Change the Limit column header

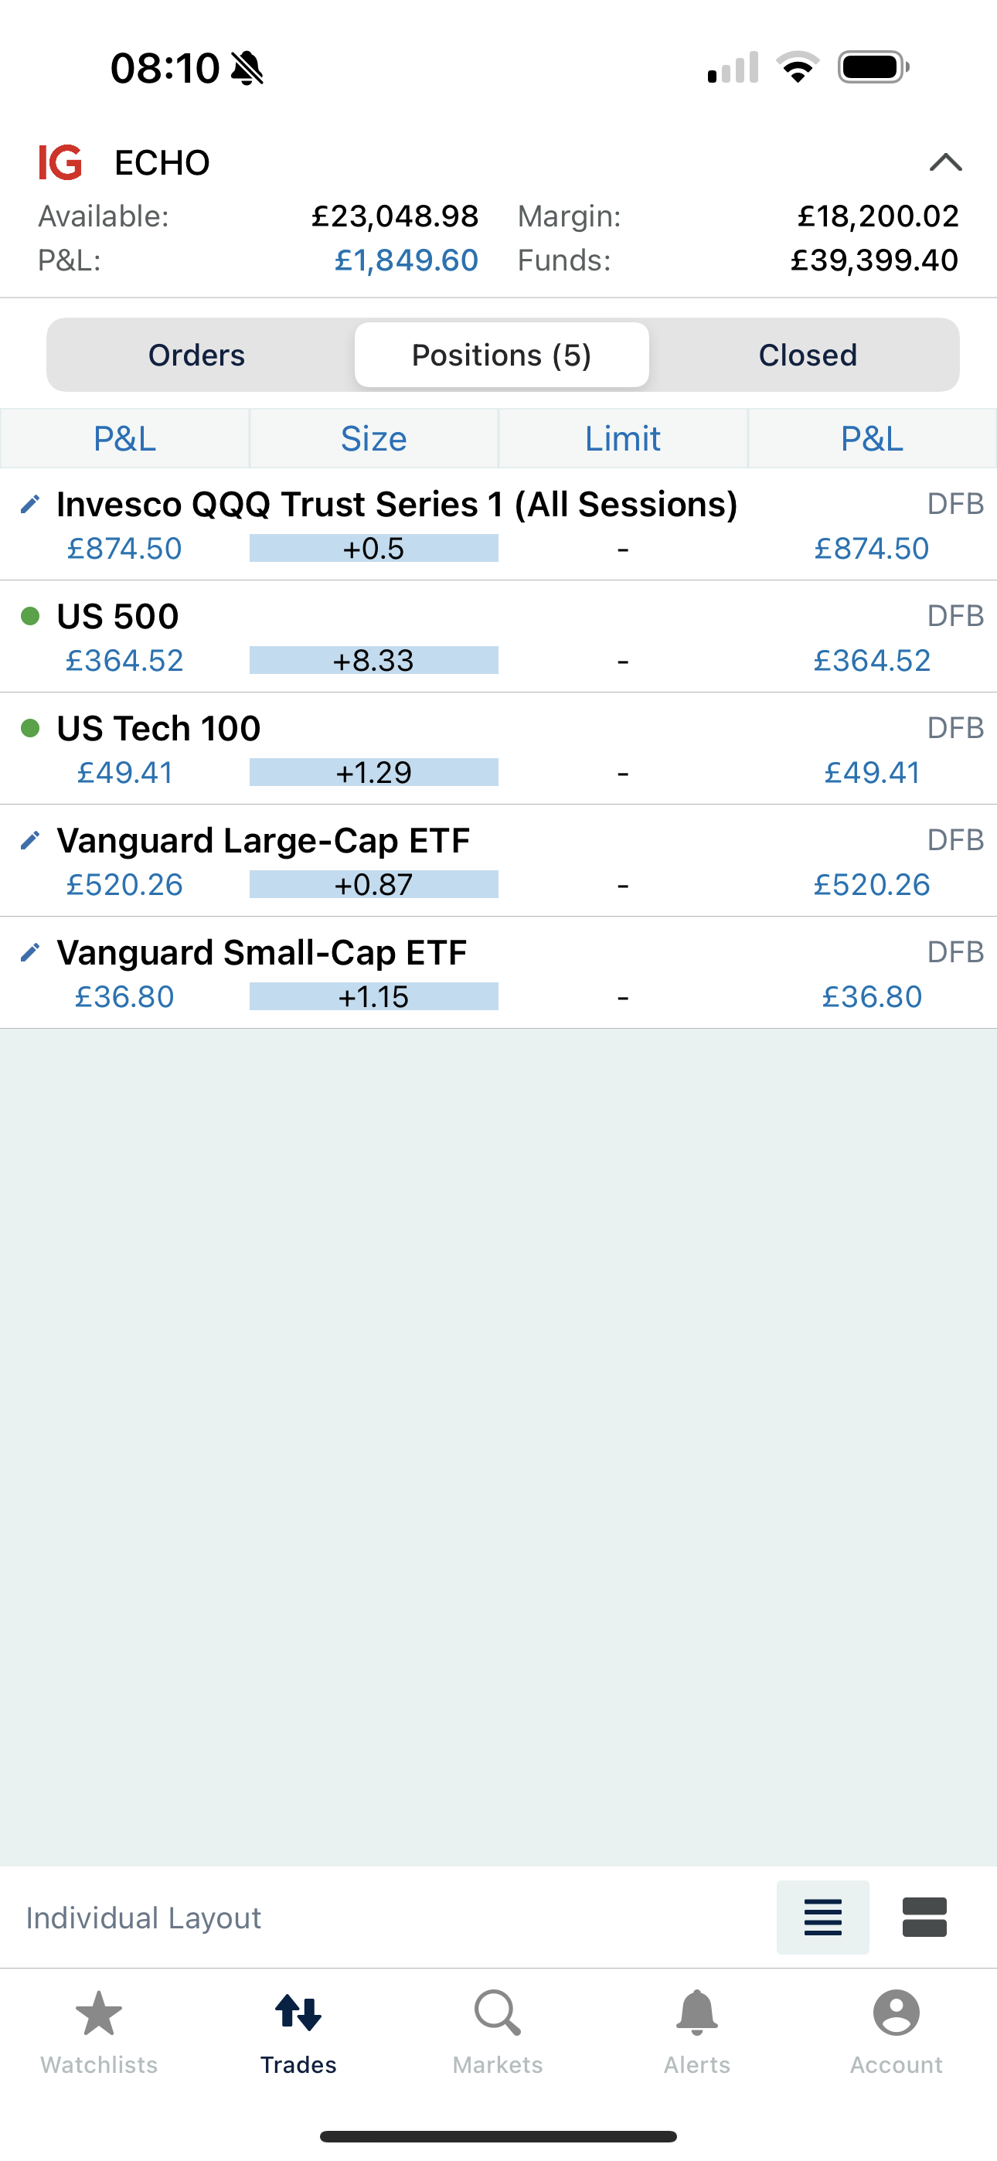pos(623,438)
